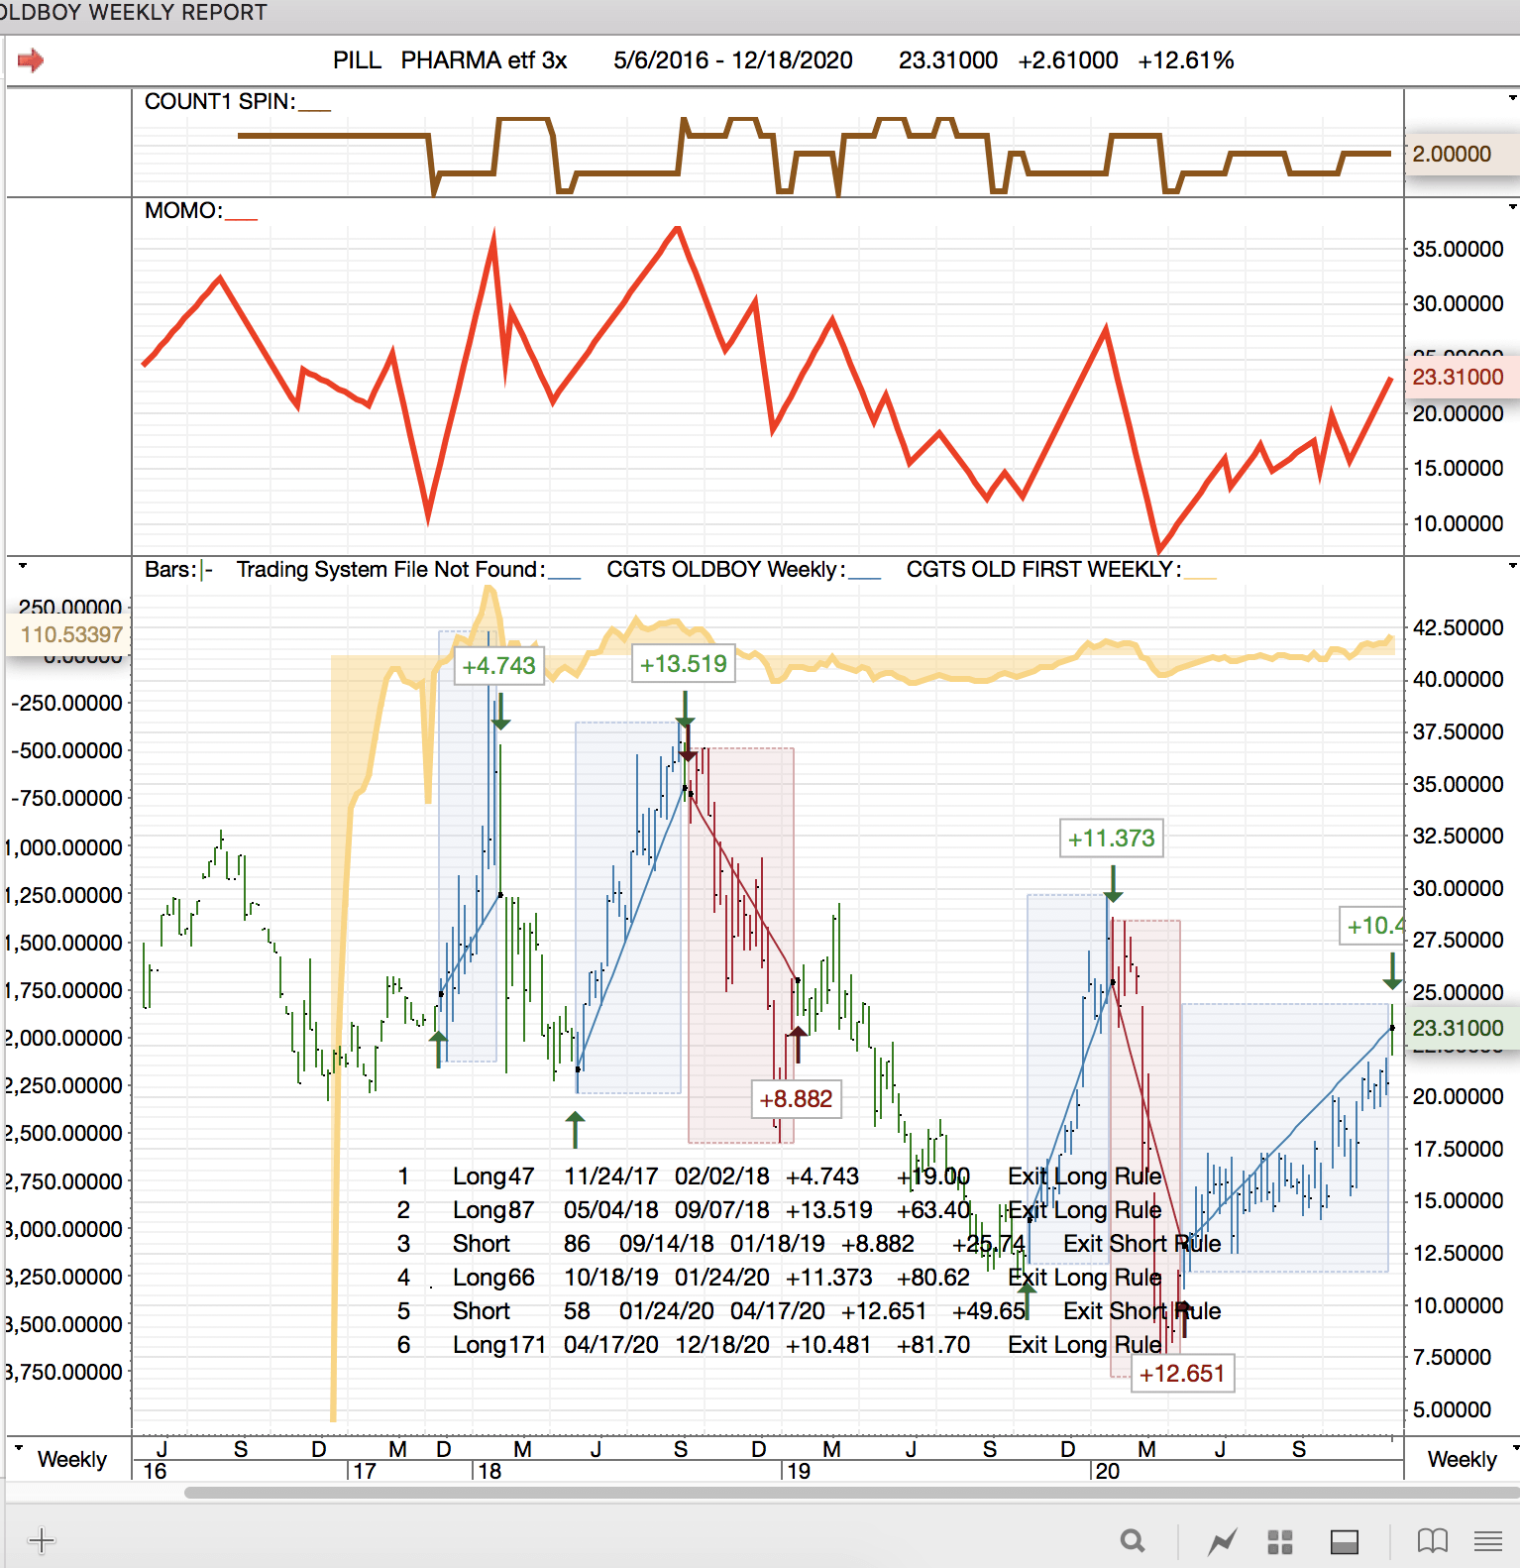Image resolution: width=1520 pixels, height=1568 pixels.
Task: Click the MOMO indicator label
Action: click(x=183, y=210)
